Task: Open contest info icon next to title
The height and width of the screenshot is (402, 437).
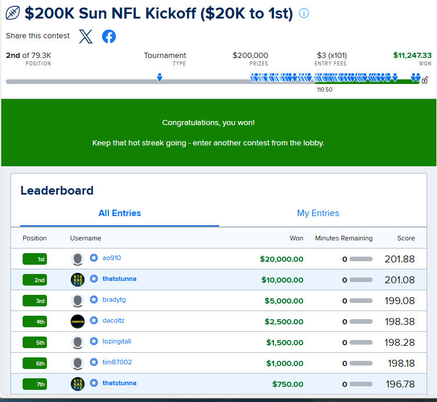Action: (x=304, y=13)
